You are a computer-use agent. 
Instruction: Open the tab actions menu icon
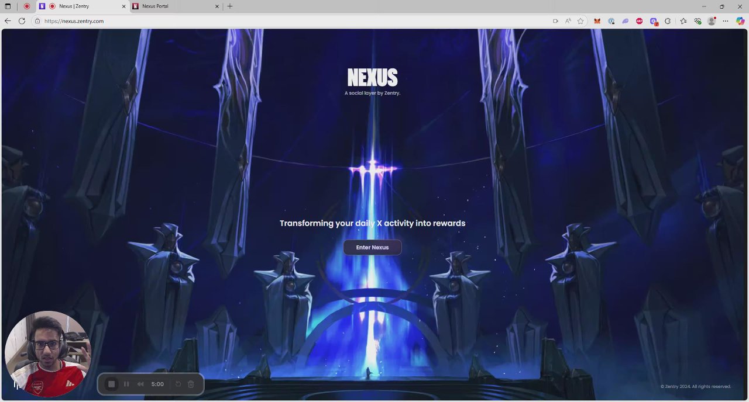(x=8, y=6)
